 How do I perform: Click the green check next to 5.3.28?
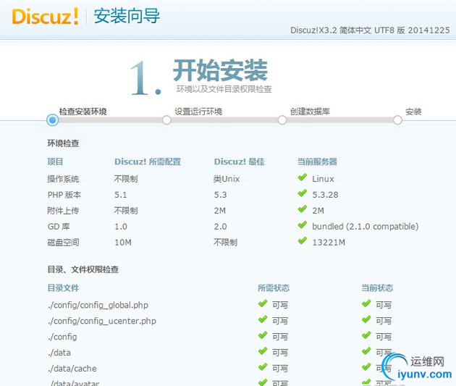pos(303,193)
